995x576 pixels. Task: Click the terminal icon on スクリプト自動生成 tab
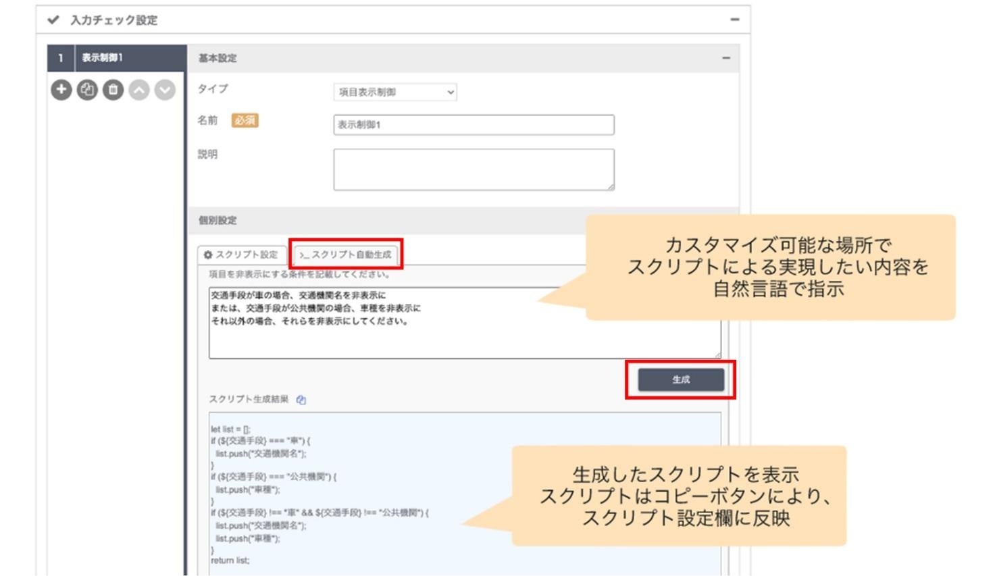[305, 255]
